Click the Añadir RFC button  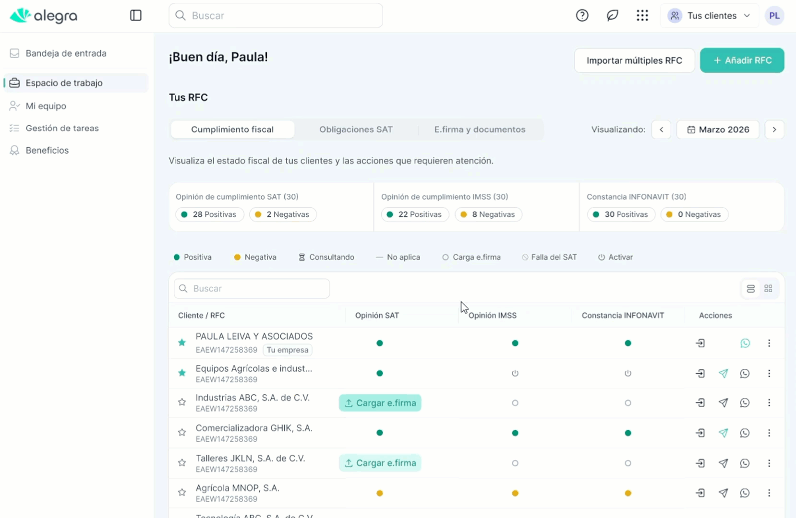(x=742, y=60)
